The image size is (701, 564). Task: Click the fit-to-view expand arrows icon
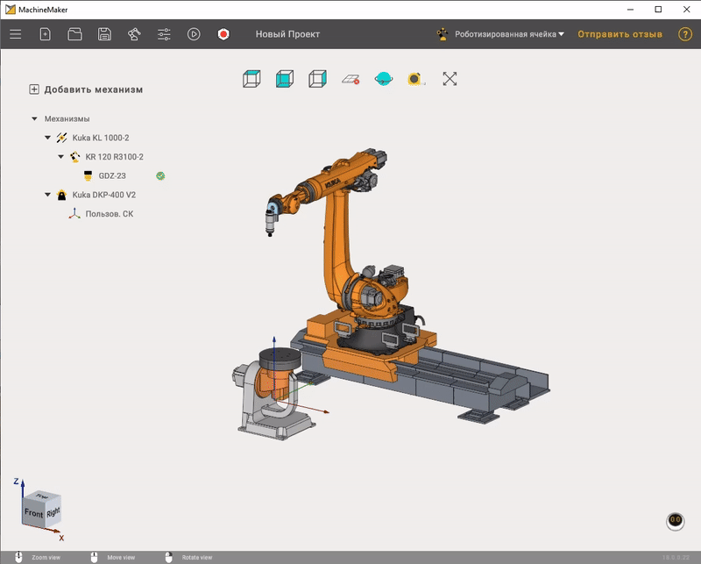point(450,79)
